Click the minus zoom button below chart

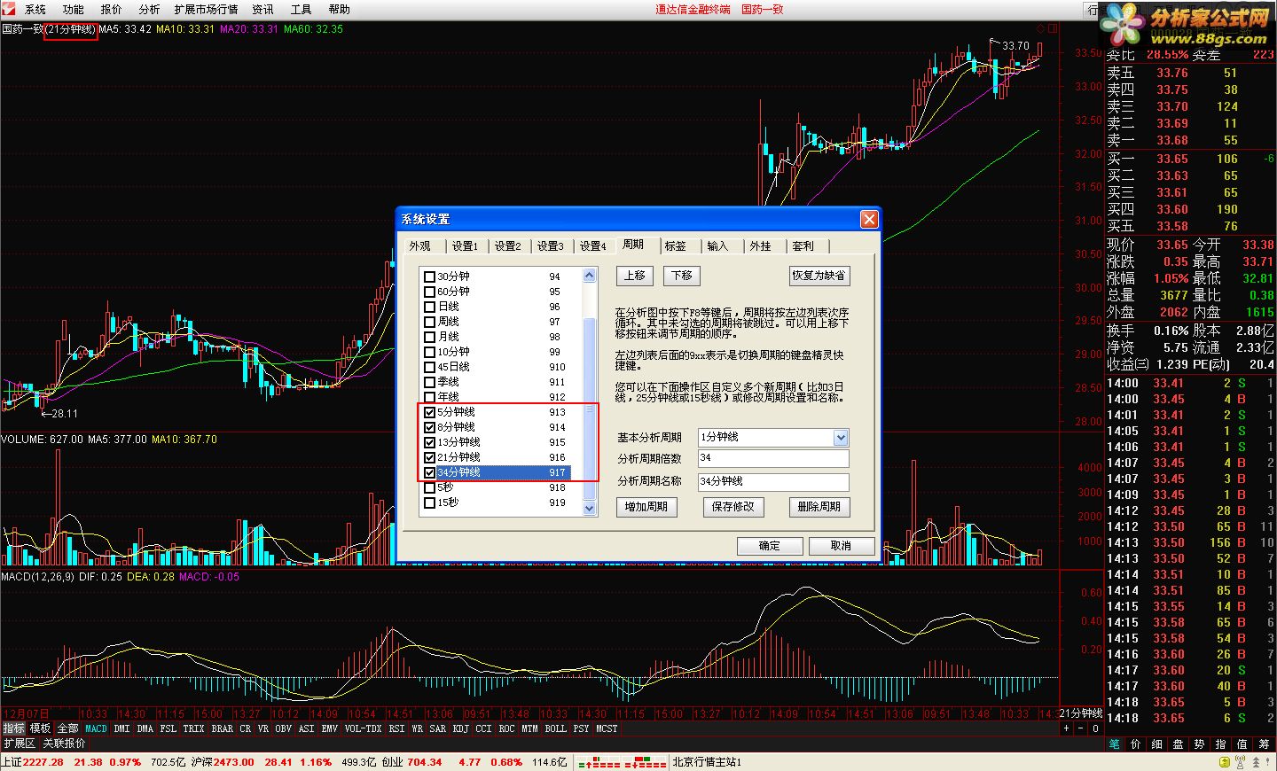click(x=1081, y=728)
